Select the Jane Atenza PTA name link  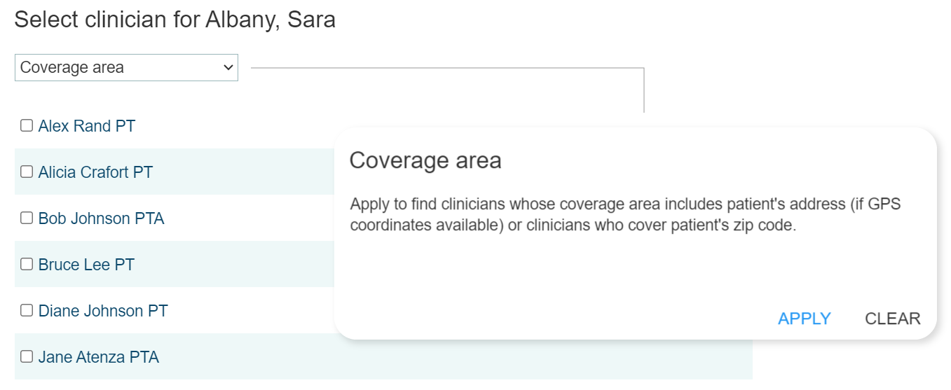pyautogui.click(x=98, y=358)
